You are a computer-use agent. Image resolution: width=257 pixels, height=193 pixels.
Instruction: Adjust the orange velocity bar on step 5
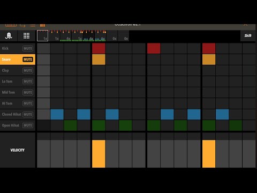[x=99, y=154]
